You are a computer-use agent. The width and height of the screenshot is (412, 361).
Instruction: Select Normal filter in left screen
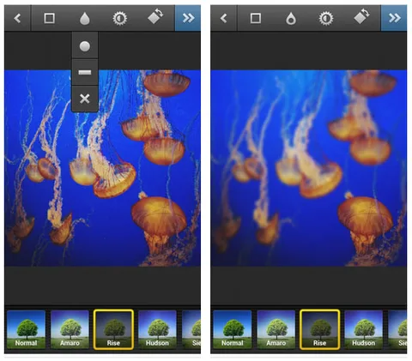point(26,329)
